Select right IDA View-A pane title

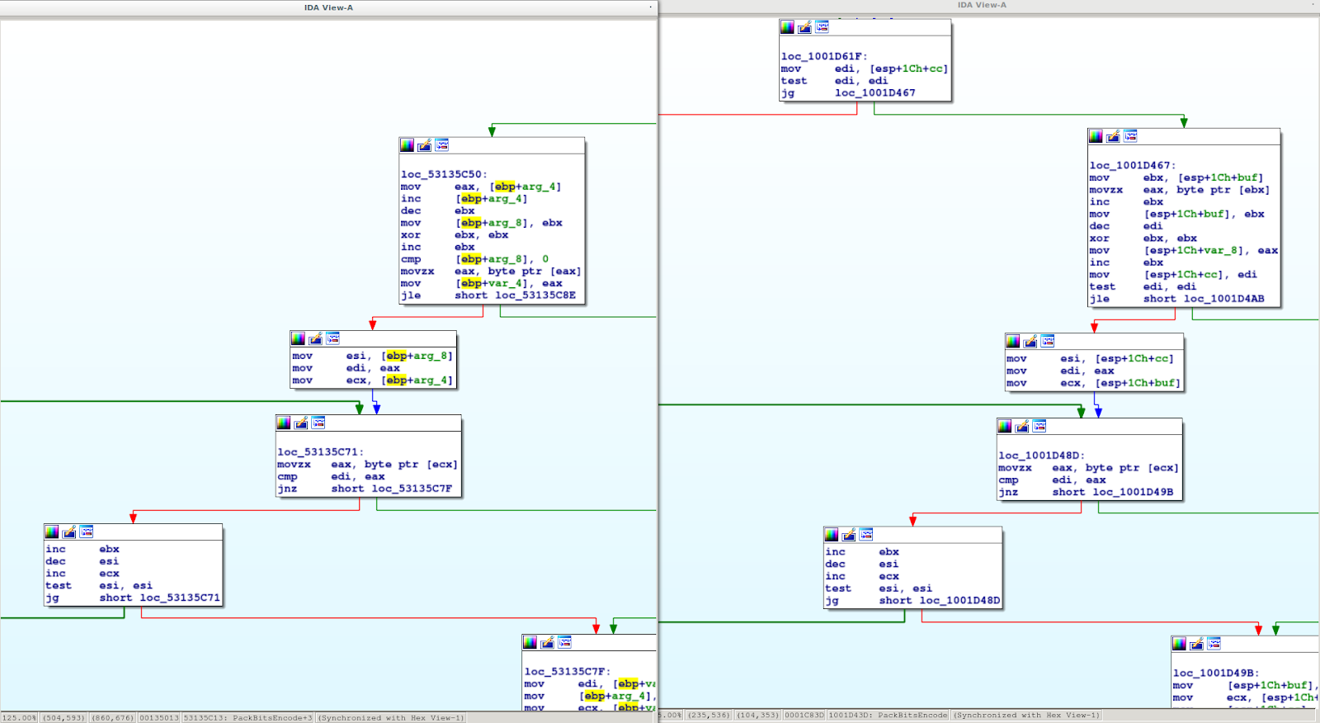point(982,5)
